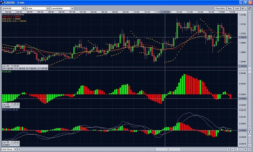Click the horizontal scrollbar thumb
Screen dimensions: 253x152
click(x=168, y=149)
